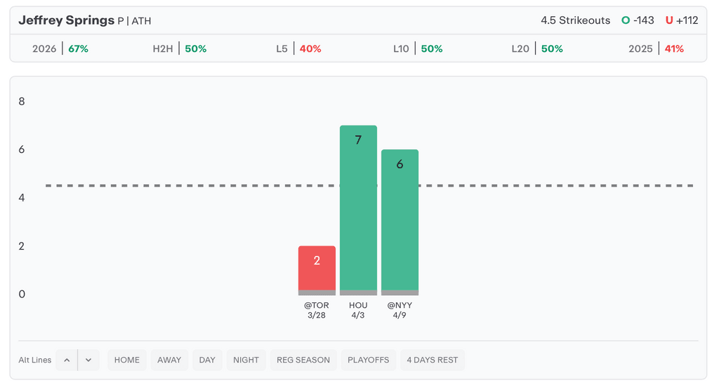Select the H2H stat tab
This screenshot has height=392, width=719.
[180, 49]
